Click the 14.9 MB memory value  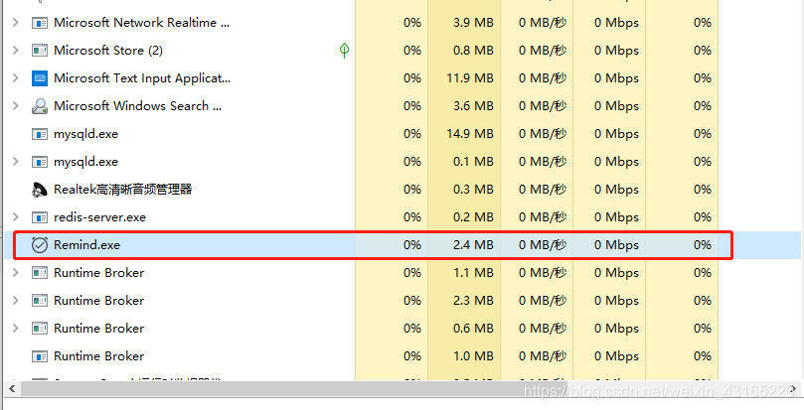coord(470,134)
